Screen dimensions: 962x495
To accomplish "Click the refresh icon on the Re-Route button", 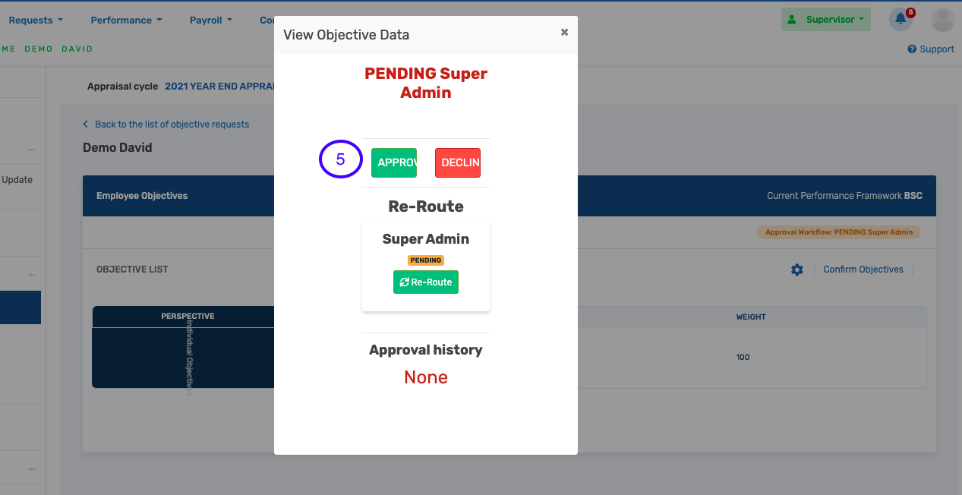I will [405, 282].
